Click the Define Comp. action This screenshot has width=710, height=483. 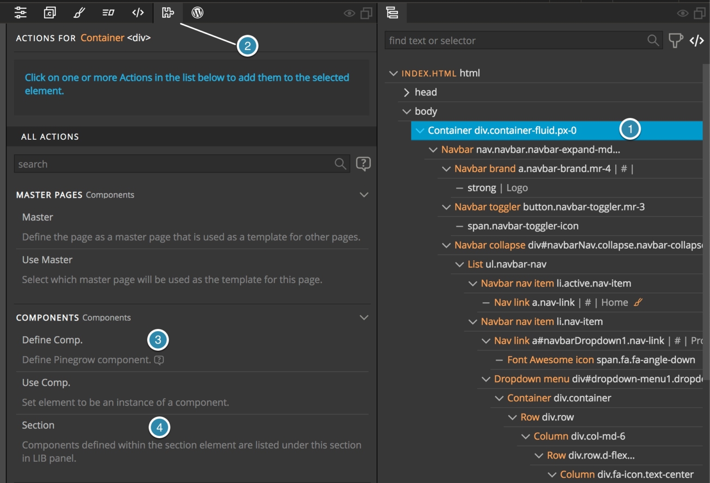(x=52, y=340)
